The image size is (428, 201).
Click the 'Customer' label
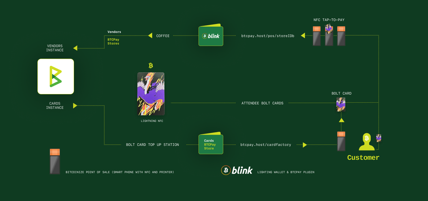[363, 157]
